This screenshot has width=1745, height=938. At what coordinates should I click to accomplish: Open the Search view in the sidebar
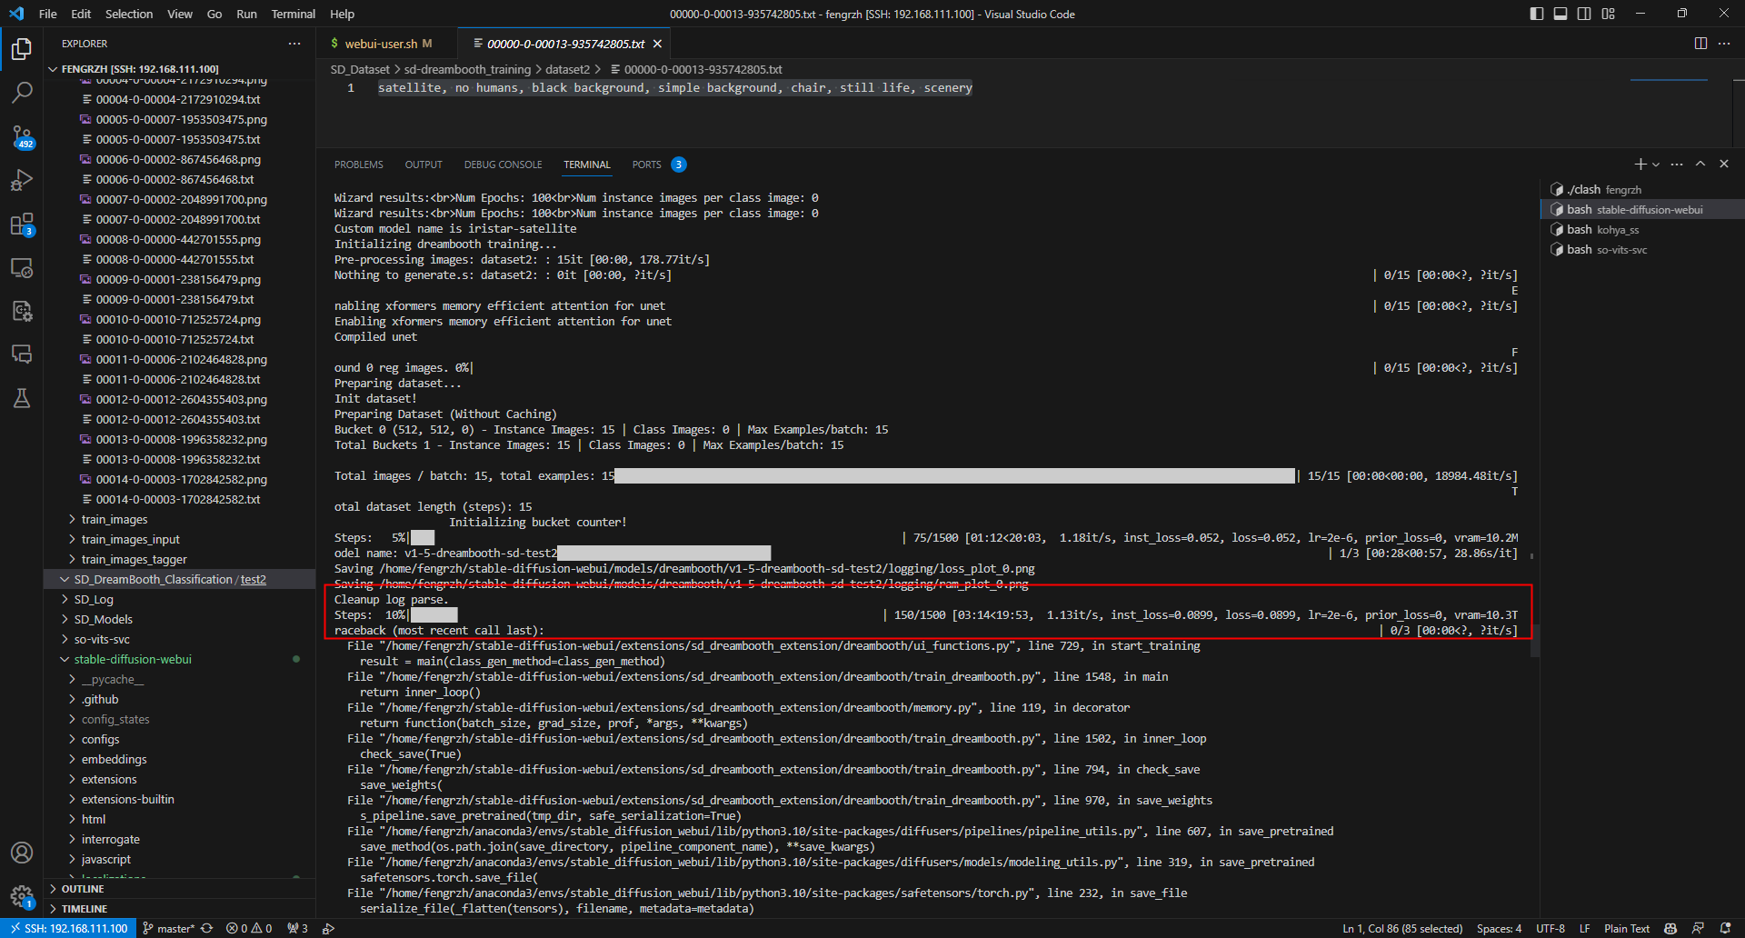pyautogui.click(x=22, y=91)
